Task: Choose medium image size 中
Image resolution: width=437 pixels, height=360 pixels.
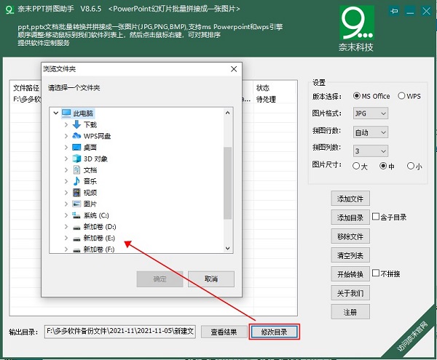Action: pos(383,166)
